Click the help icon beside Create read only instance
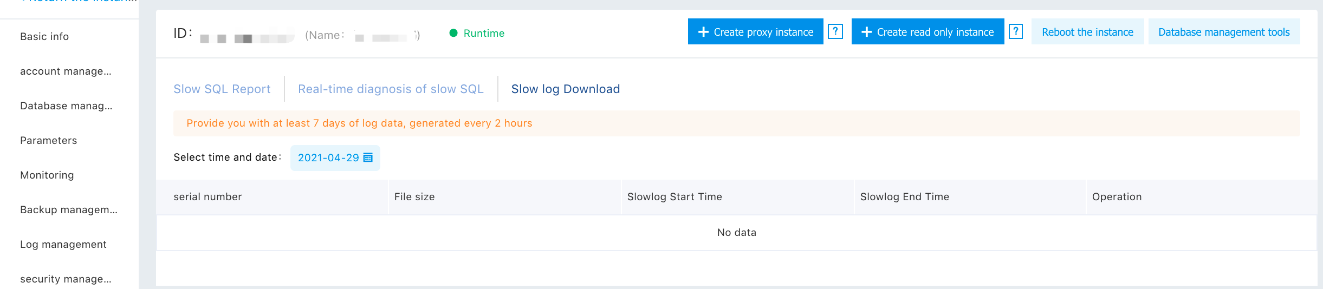Viewport: 1323px width, 289px height. click(x=1016, y=31)
